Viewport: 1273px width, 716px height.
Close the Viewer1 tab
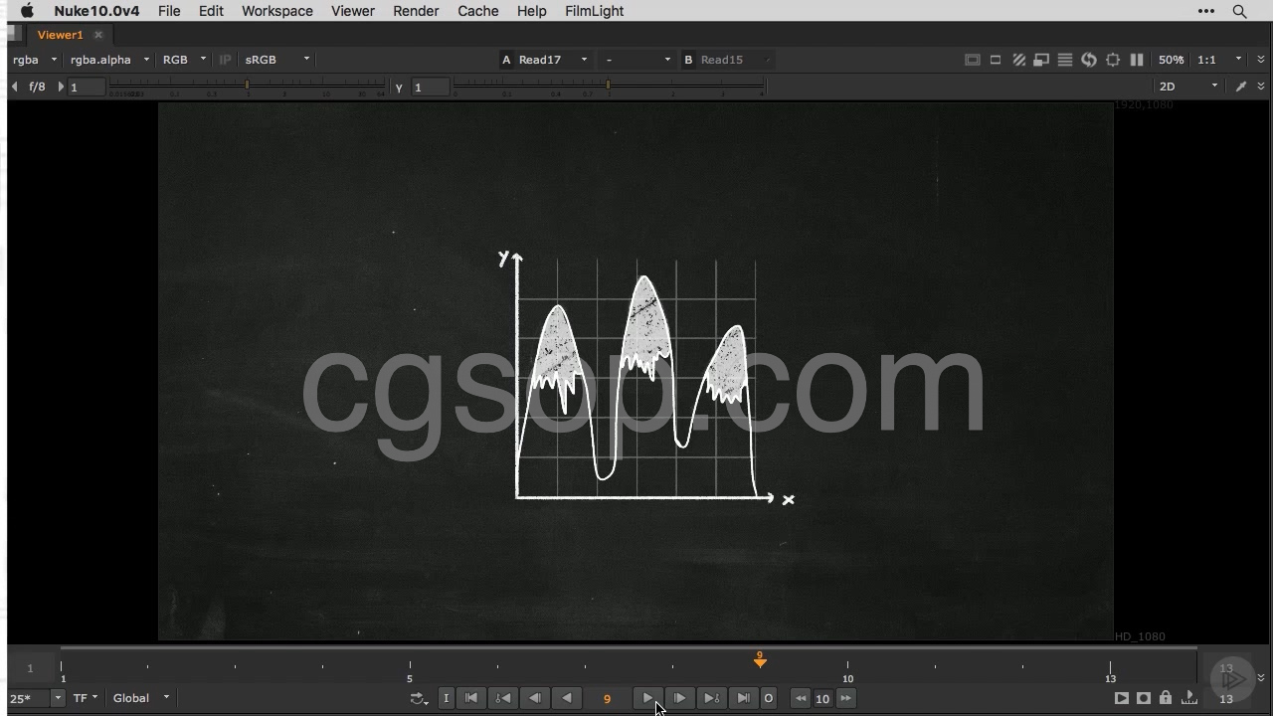point(98,35)
